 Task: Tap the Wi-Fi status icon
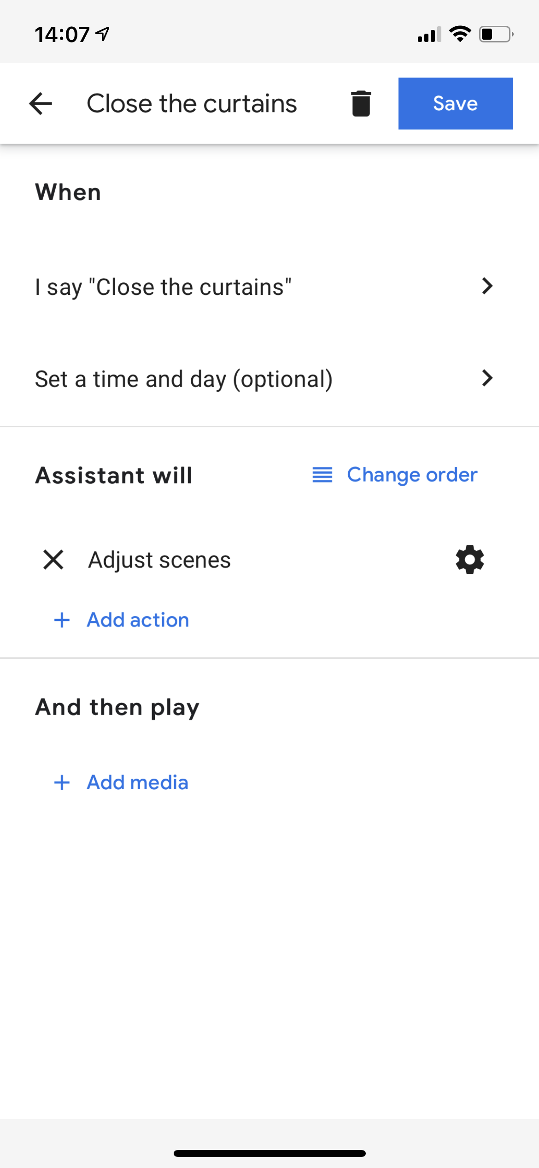click(x=460, y=34)
